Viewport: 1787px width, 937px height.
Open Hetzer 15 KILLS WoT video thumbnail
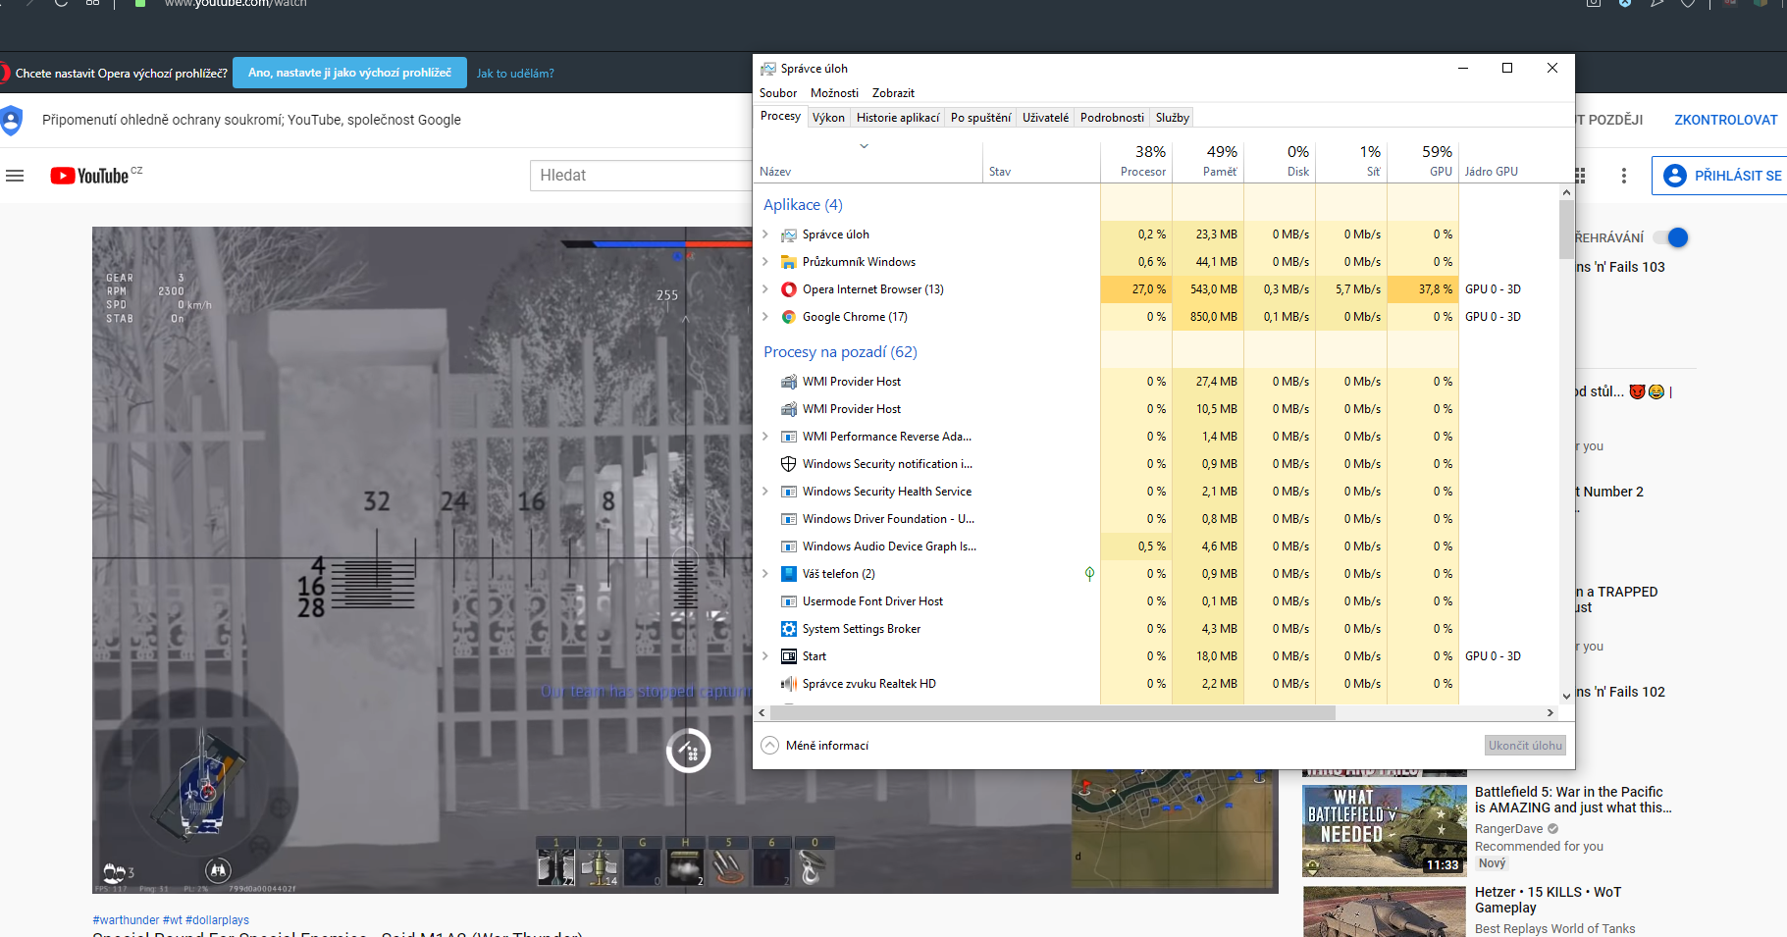(1384, 912)
